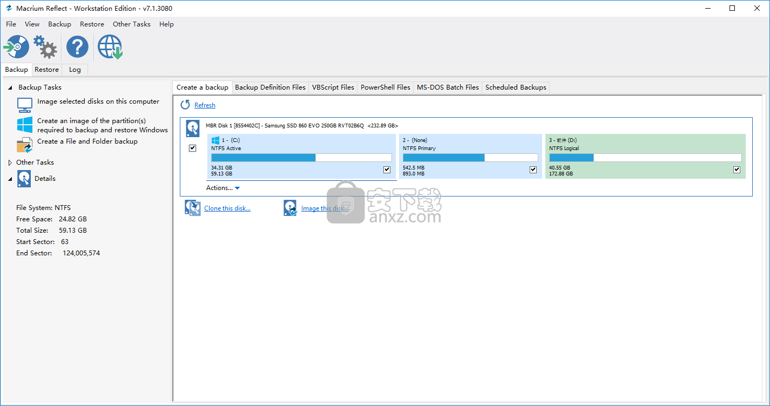Click the Image this disk icon
This screenshot has height=406, width=770.
[x=291, y=208]
